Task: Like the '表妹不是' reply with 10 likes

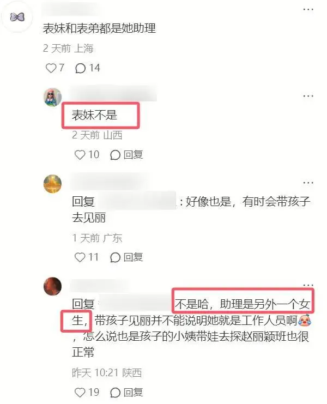Action: (80, 155)
